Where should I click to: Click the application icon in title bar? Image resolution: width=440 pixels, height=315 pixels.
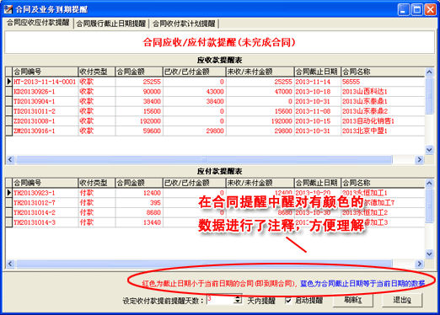click(8, 9)
